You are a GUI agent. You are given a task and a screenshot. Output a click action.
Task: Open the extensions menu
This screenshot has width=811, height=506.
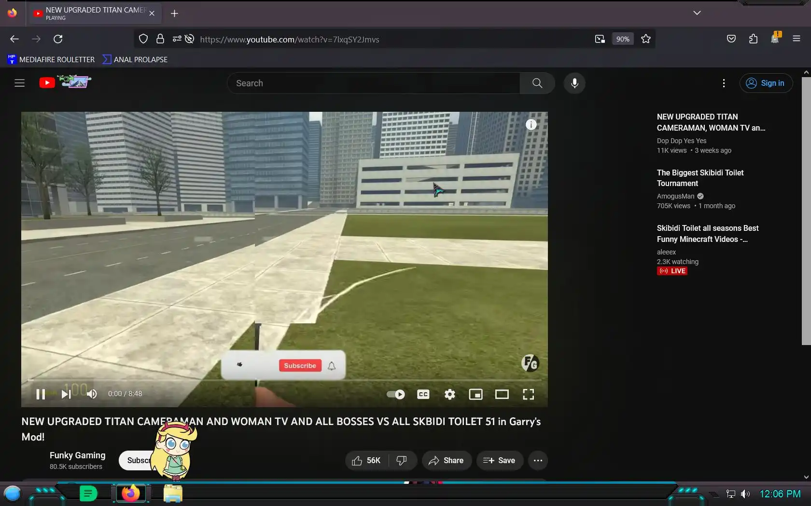pos(753,39)
